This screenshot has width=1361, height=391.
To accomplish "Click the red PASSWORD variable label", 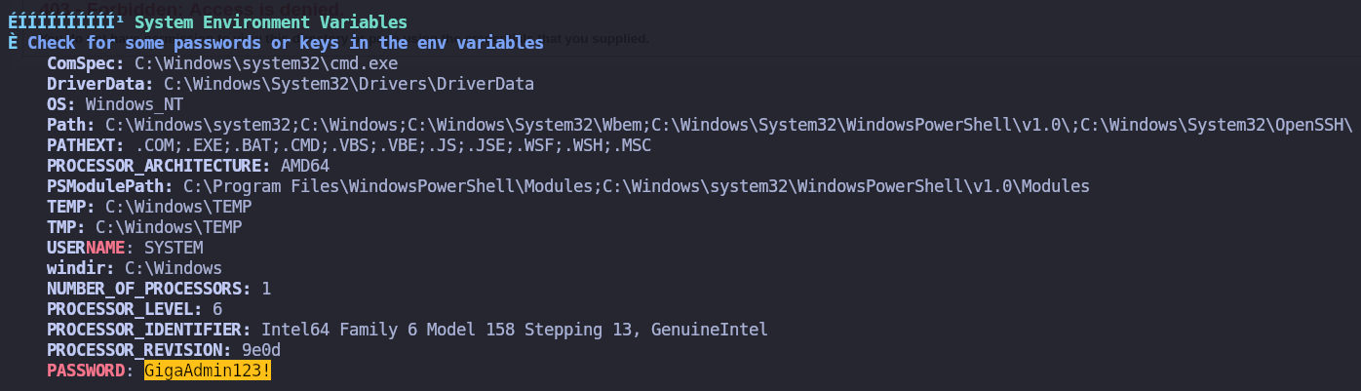I will coord(85,371).
